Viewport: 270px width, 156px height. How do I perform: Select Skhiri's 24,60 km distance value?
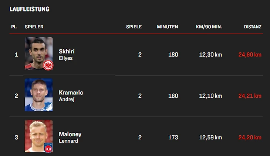pos(250,55)
